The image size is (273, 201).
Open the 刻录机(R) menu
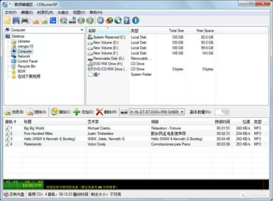[x=45, y=13]
